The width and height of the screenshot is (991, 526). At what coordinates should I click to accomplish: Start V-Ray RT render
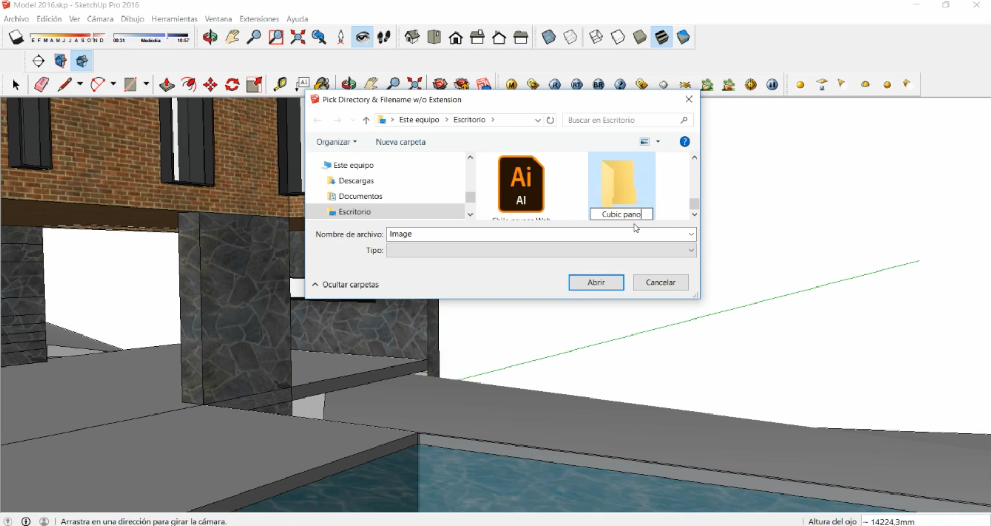pyautogui.click(x=577, y=85)
